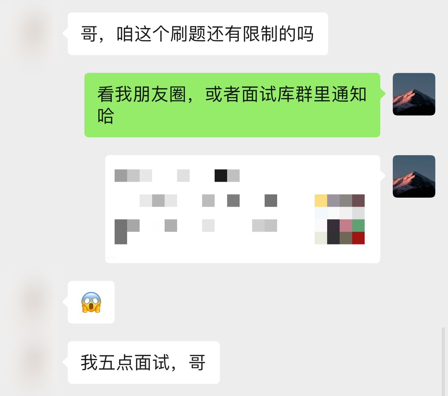Select message 哥，咱这个刷题还有限制的吗
448x396 pixels.
click(198, 34)
